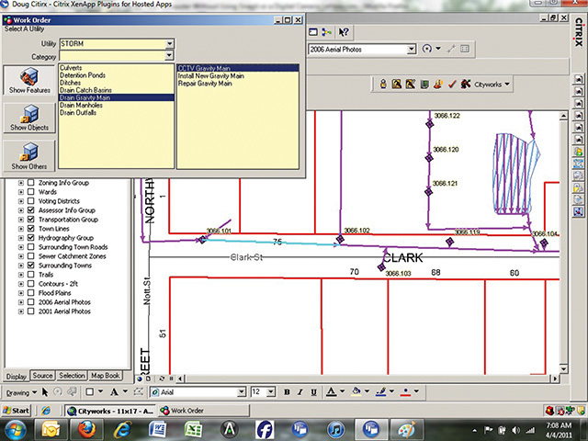
Task: Select Drain Manholes in the feature list
Action: coord(79,105)
